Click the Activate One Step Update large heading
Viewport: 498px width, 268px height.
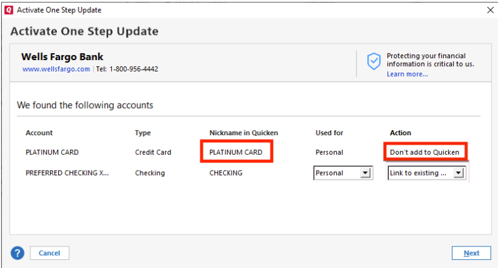(x=85, y=32)
